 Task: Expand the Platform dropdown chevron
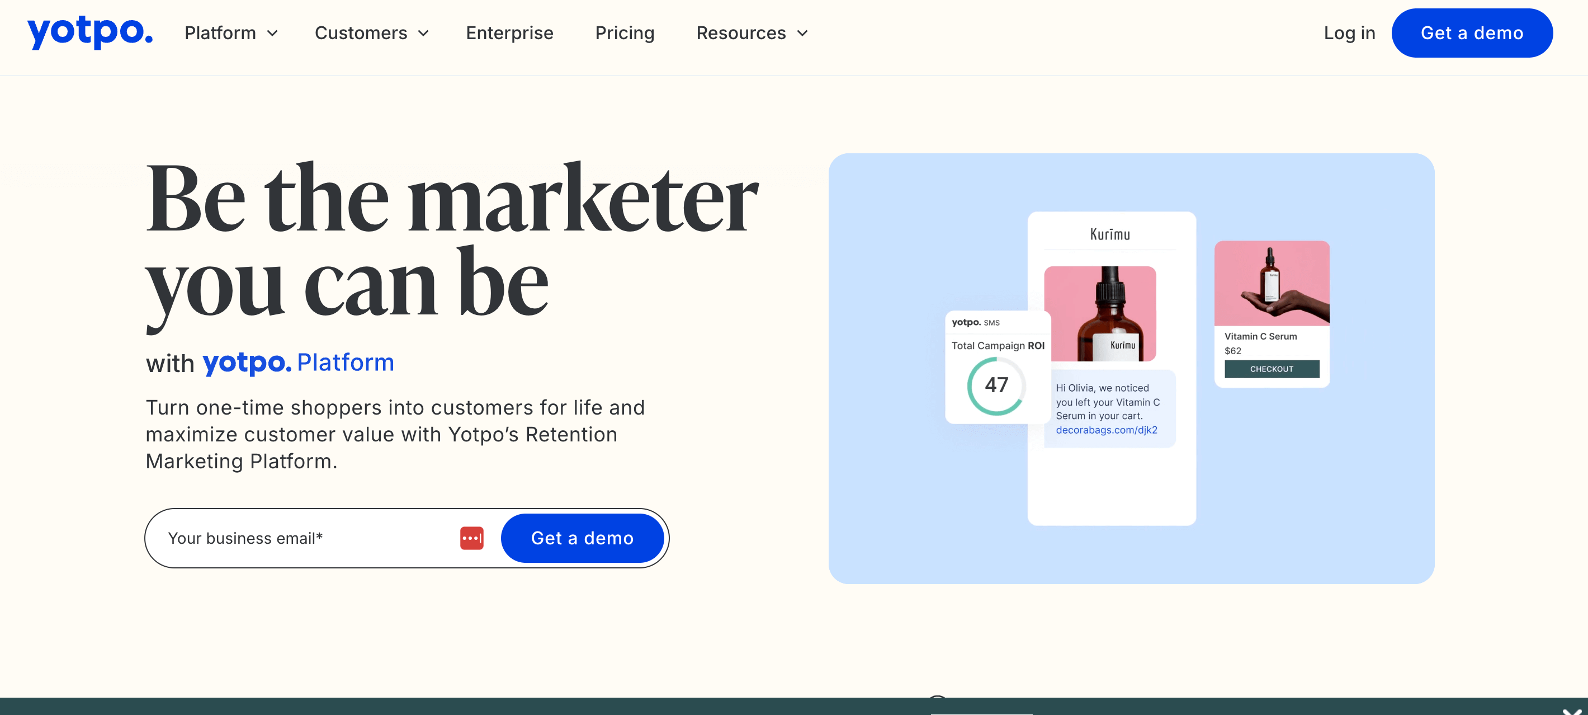(272, 34)
